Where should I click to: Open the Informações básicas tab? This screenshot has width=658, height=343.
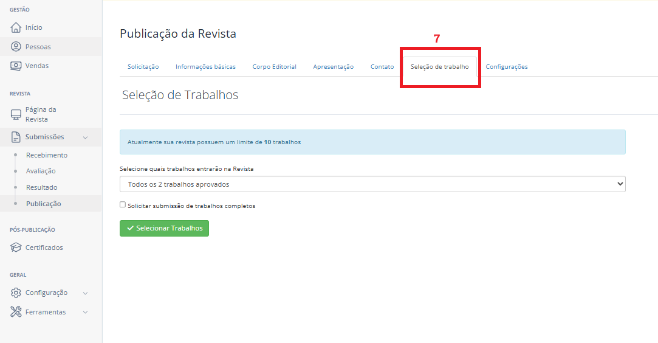point(205,67)
